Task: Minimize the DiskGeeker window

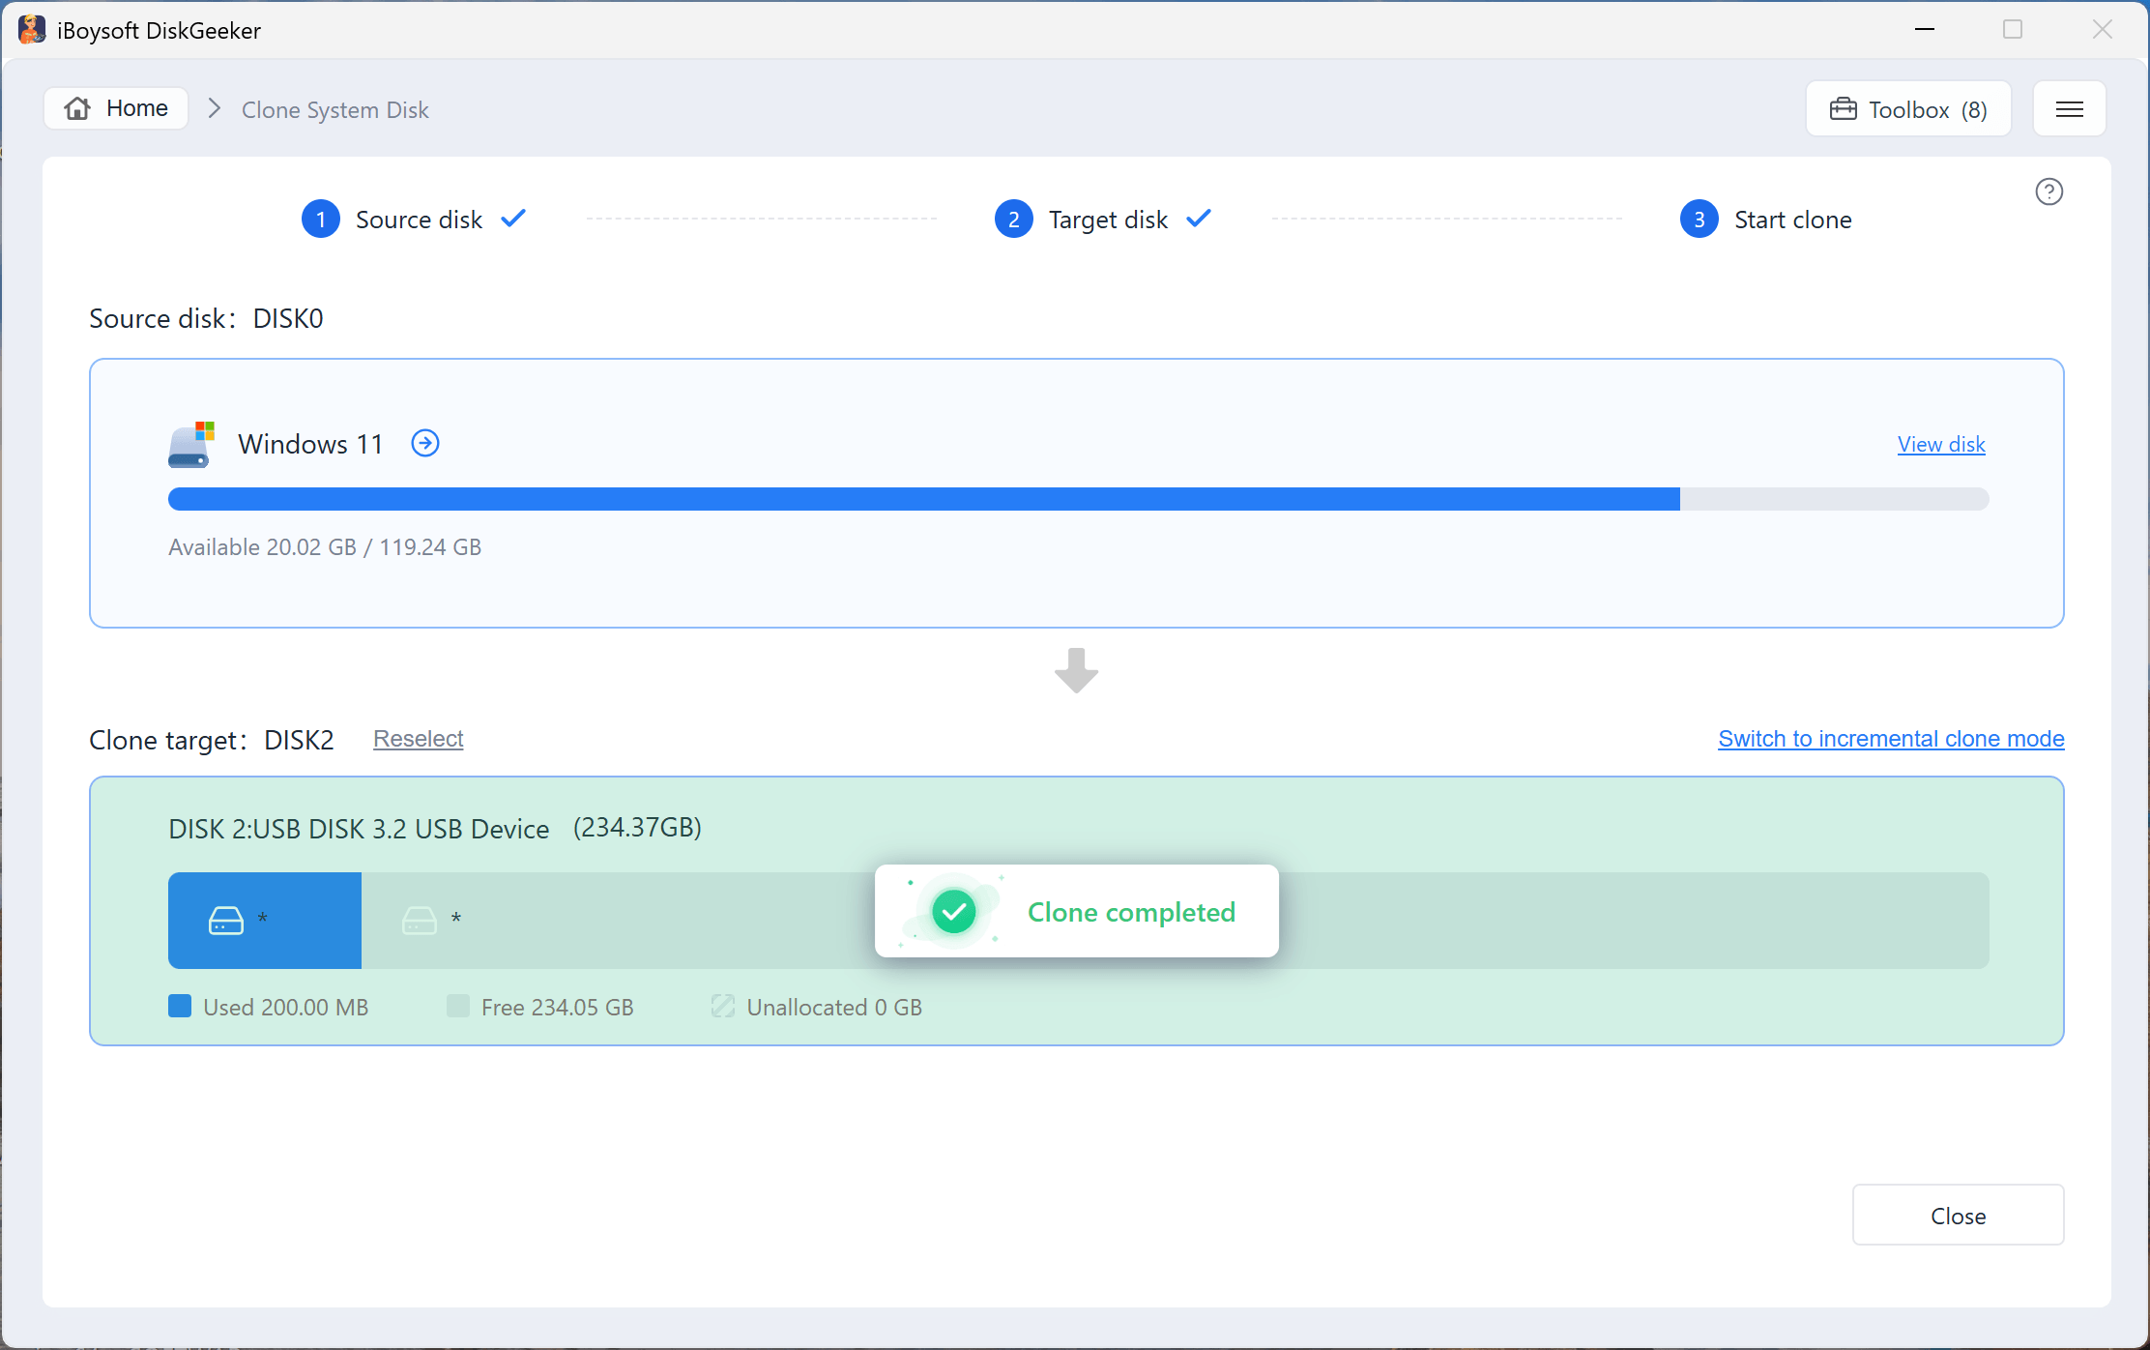Action: [x=1925, y=30]
